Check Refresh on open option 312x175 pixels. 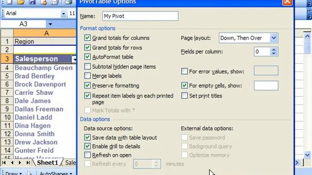(87, 155)
